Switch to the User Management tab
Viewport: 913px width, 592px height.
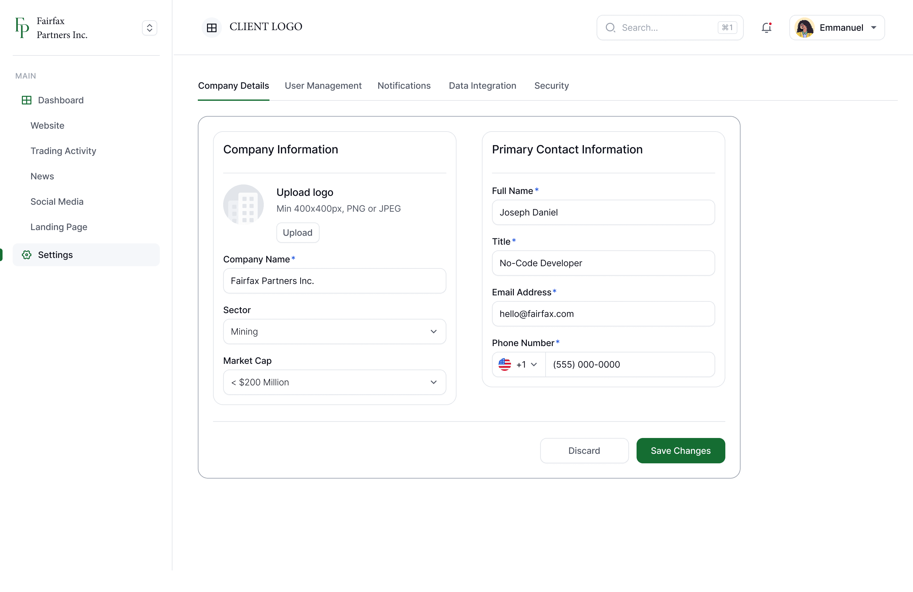pyautogui.click(x=323, y=86)
